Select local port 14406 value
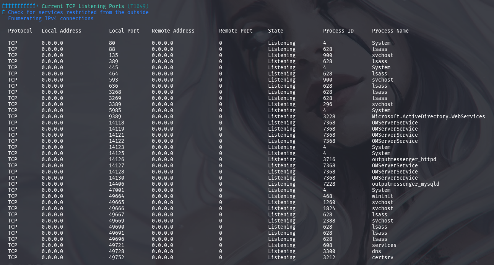 click(117, 184)
